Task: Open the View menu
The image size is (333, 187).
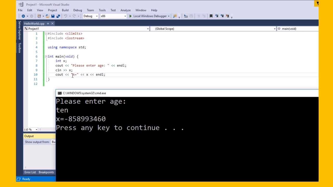Action: (x=40, y=10)
